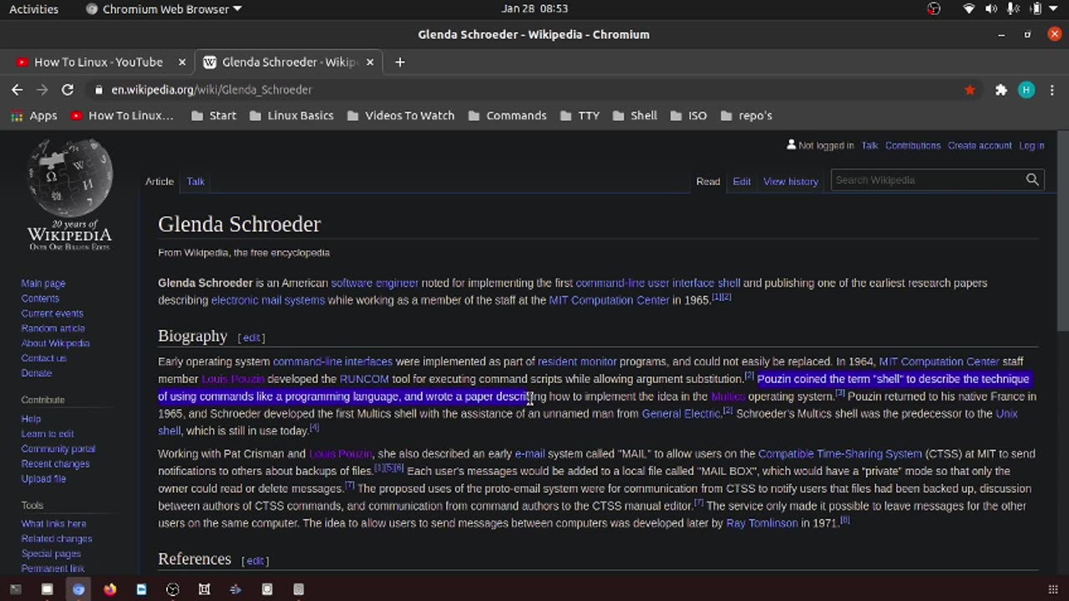Open What links here in Tools
Viewport: 1069px width, 601px height.
coord(53,524)
